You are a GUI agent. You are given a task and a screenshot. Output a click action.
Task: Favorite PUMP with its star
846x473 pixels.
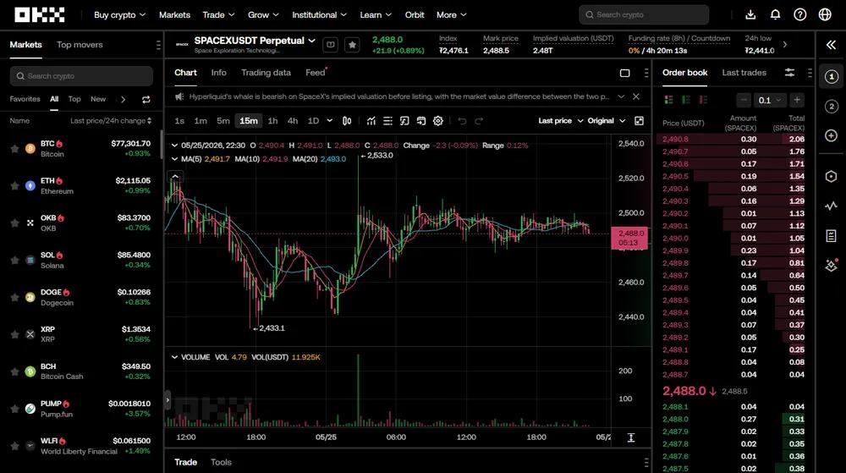coord(14,410)
